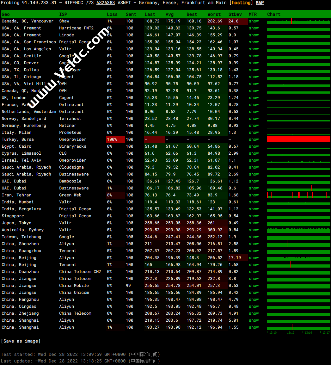Select the 24.6 StDev value for Shaw

[233, 21]
